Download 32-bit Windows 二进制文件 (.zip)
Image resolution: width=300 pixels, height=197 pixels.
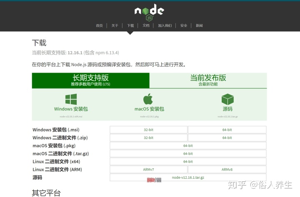[148, 138]
